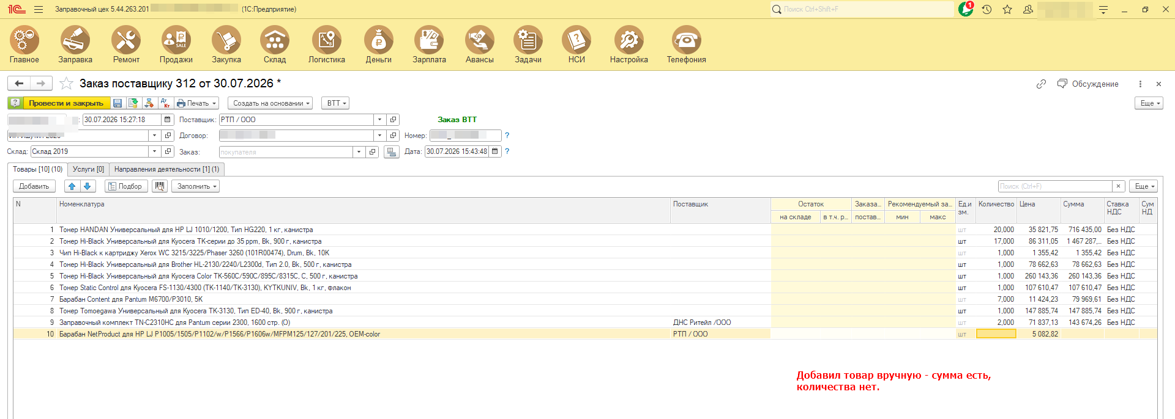Open notifications bell icon
This screenshot has height=419, width=1175.
966,9
